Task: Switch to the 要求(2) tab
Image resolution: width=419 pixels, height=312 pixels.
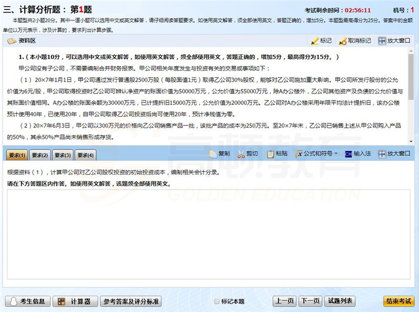Action: click(40, 155)
